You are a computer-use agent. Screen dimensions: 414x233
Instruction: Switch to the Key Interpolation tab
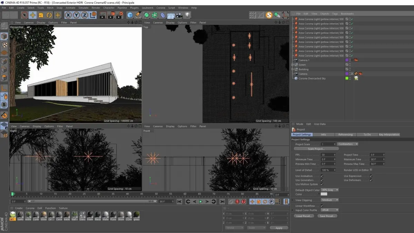point(389,134)
